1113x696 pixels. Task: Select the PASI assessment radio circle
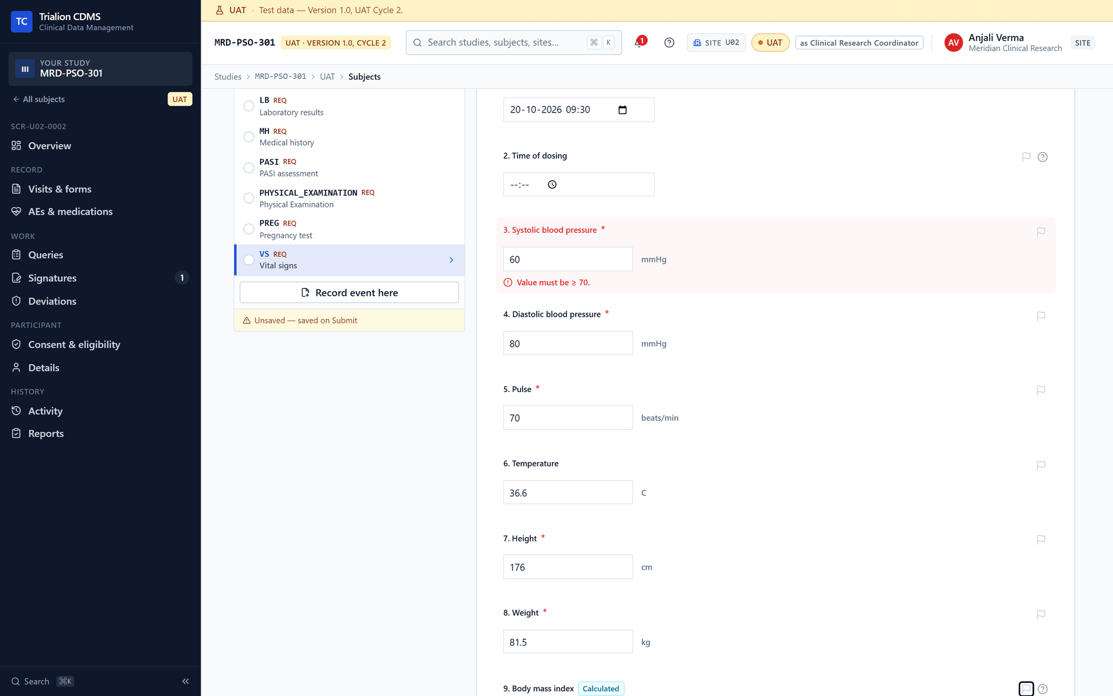249,168
